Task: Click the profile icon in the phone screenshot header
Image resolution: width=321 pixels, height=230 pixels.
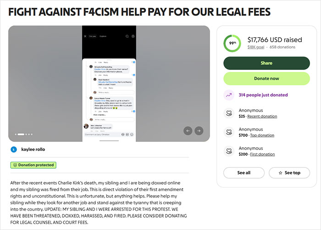Action: [133, 36]
